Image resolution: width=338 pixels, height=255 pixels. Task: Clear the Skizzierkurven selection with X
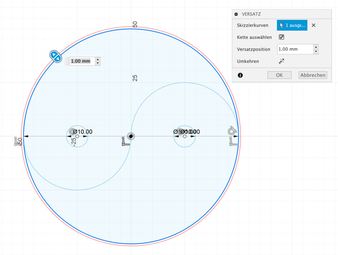tap(314, 25)
